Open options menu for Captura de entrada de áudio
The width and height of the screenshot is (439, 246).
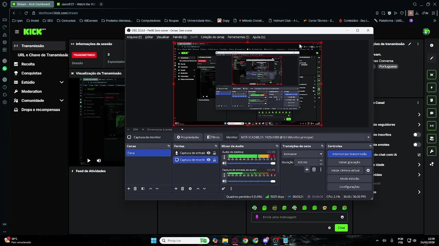(x=224, y=175)
